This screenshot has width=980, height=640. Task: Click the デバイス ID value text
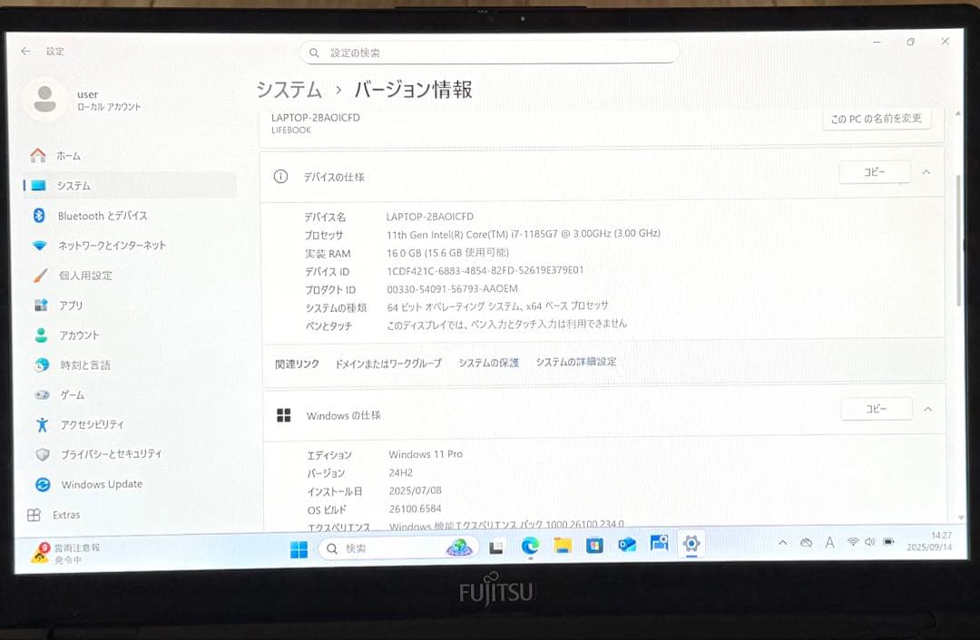coord(485,270)
